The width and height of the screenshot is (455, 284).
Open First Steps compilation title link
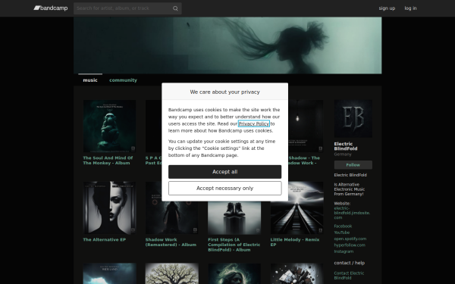(234, 245)
